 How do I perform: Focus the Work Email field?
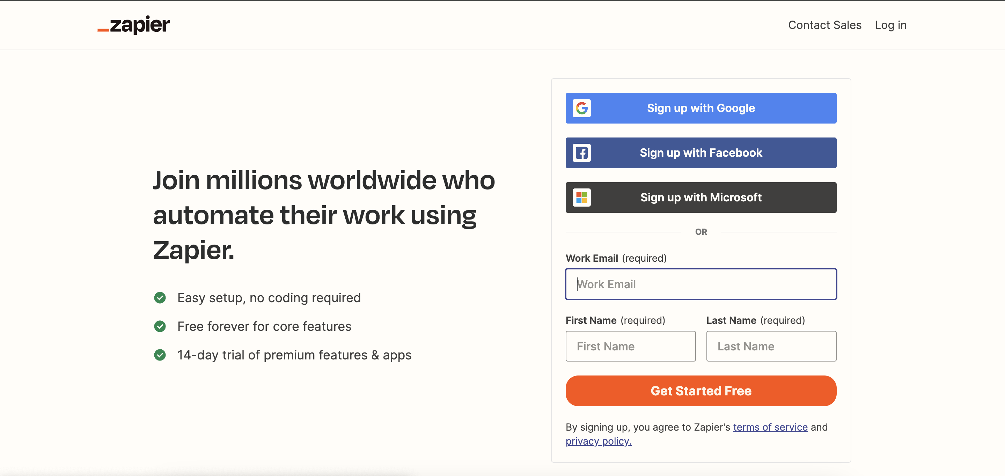701,284
